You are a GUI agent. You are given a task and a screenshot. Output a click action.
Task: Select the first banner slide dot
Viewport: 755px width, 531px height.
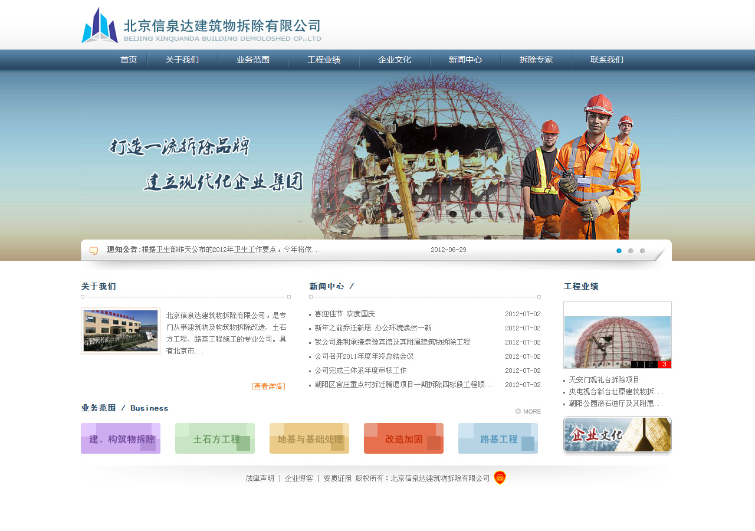619,251
